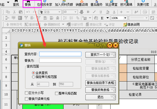Viewport: 157px width, 109px height.
Task: Open 在线找专家 online expert tool
Action: click(x=44, y=3)
